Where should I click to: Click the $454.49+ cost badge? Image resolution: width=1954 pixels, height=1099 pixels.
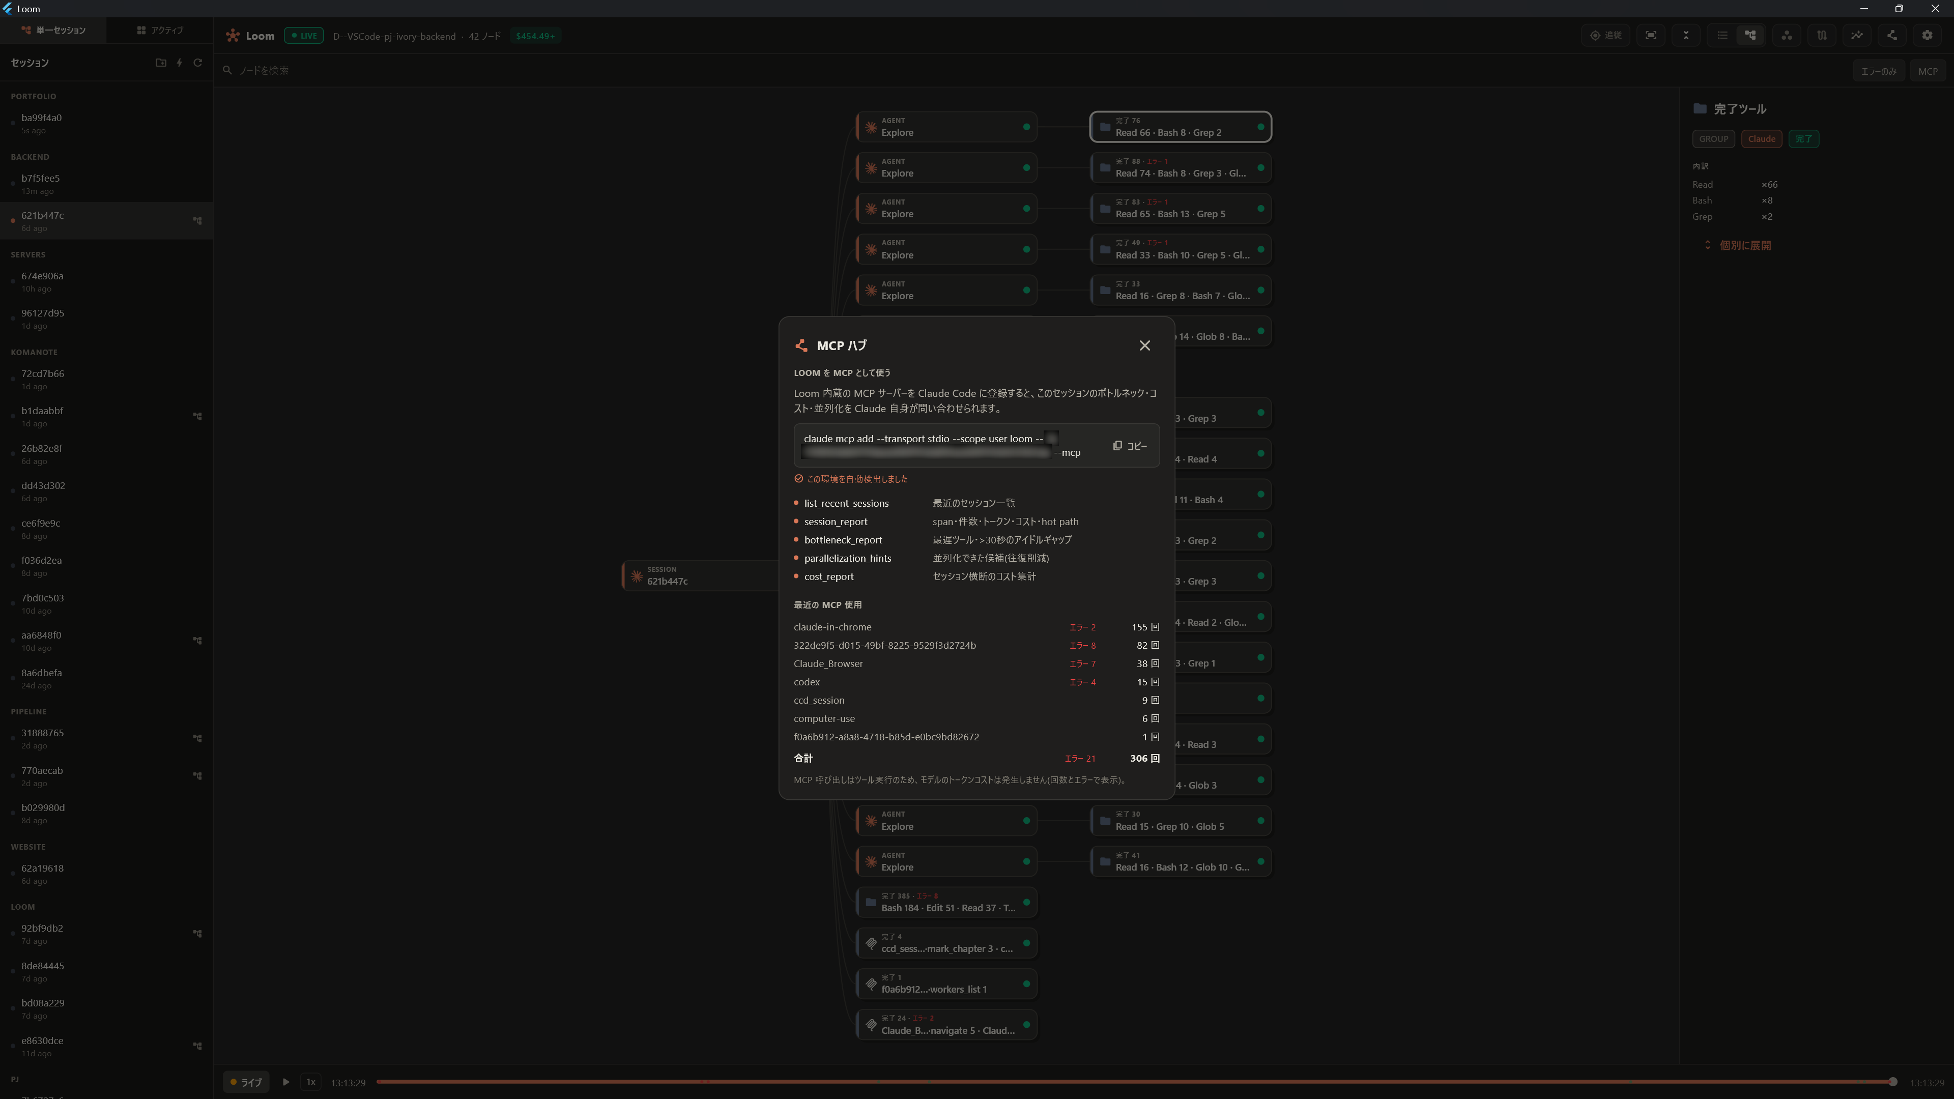click(535, 36)
